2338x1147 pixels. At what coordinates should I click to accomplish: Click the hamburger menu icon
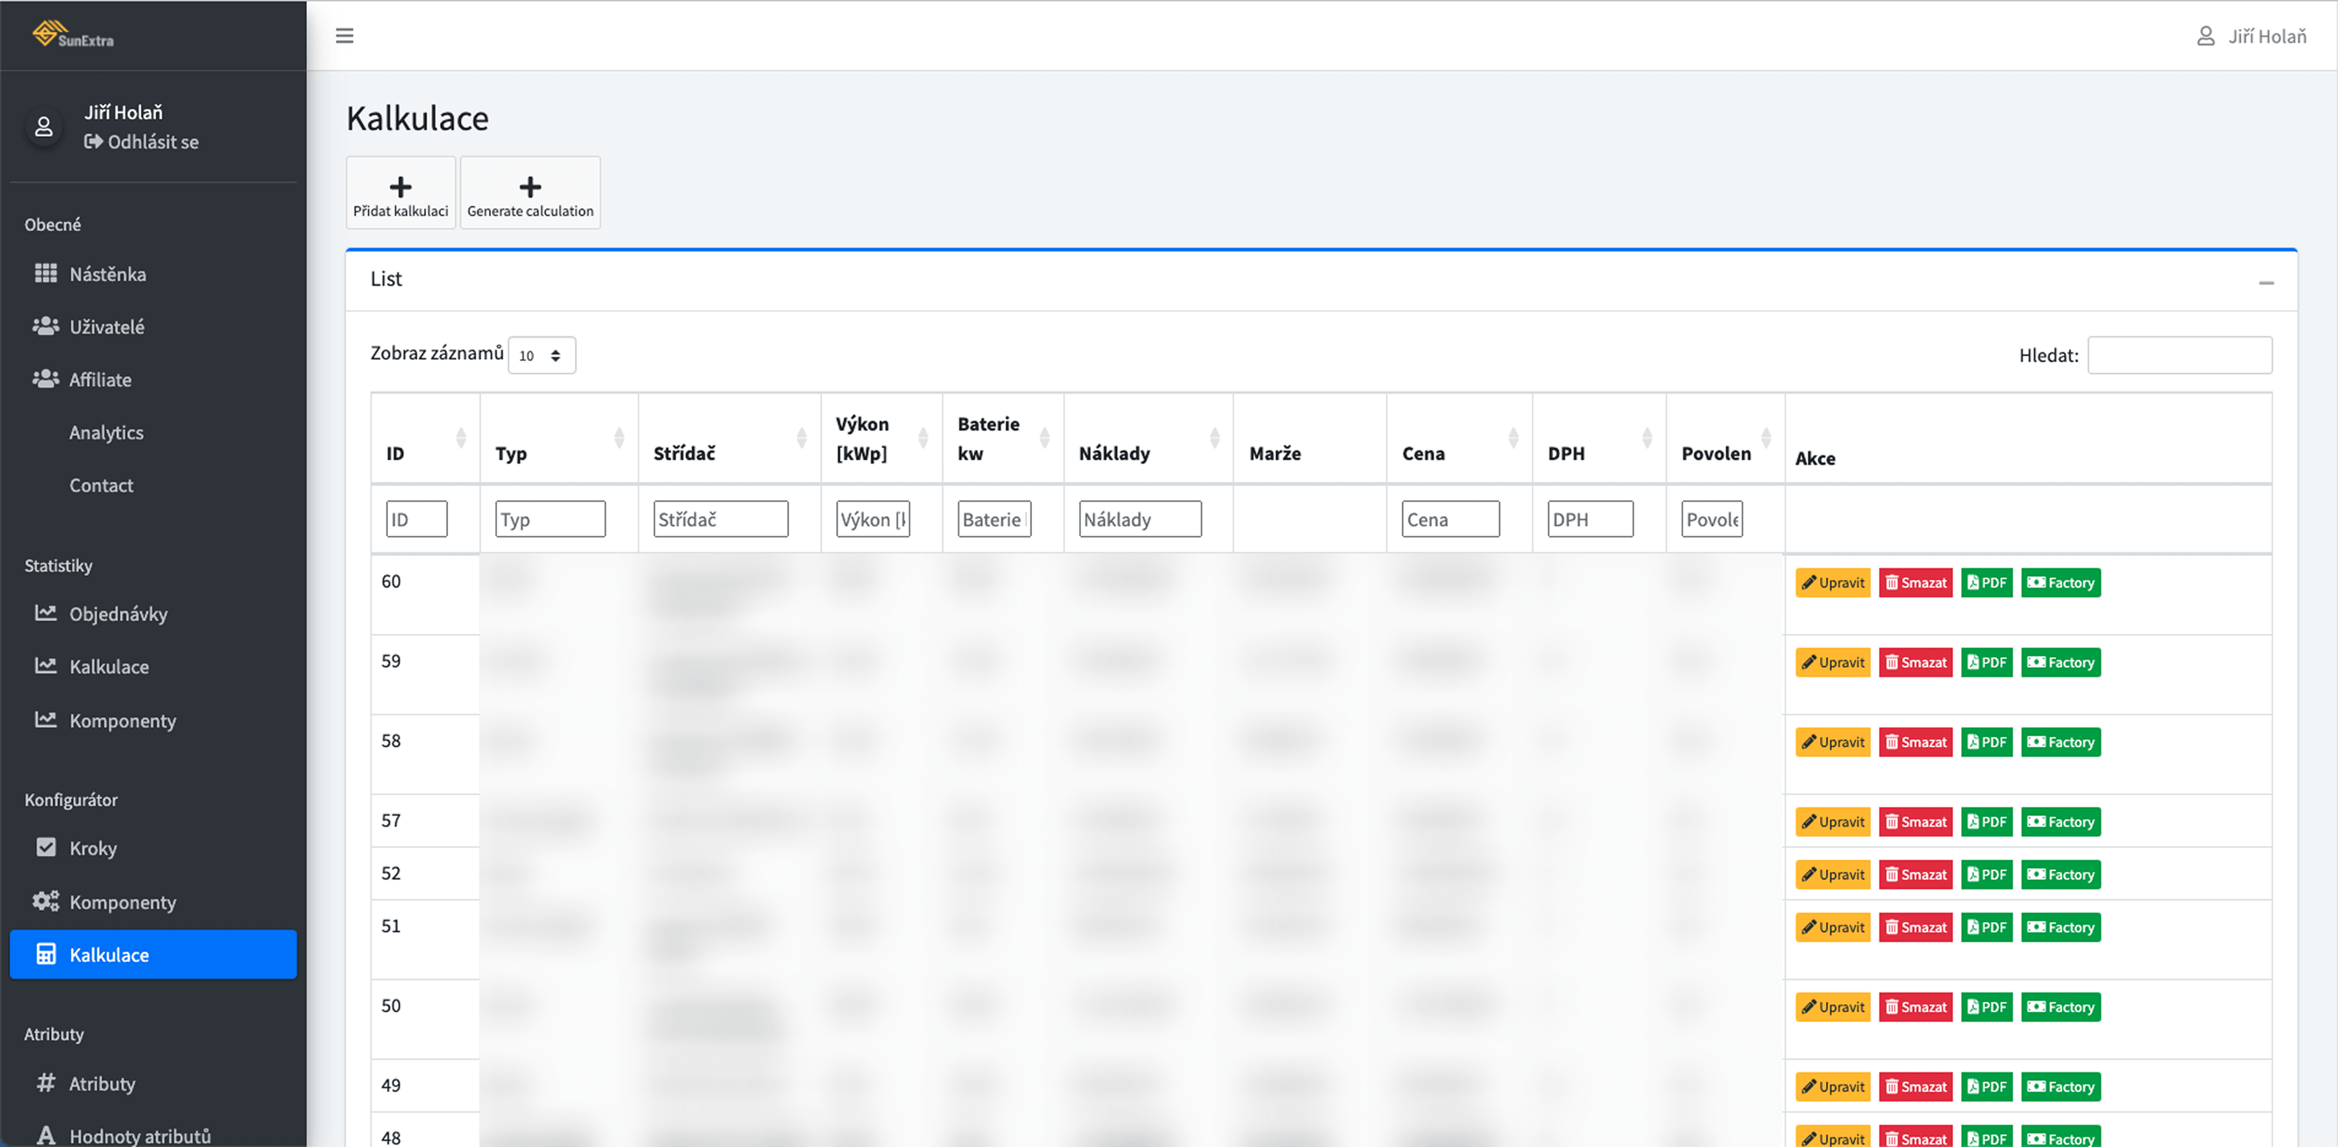[x=344, y=35]
